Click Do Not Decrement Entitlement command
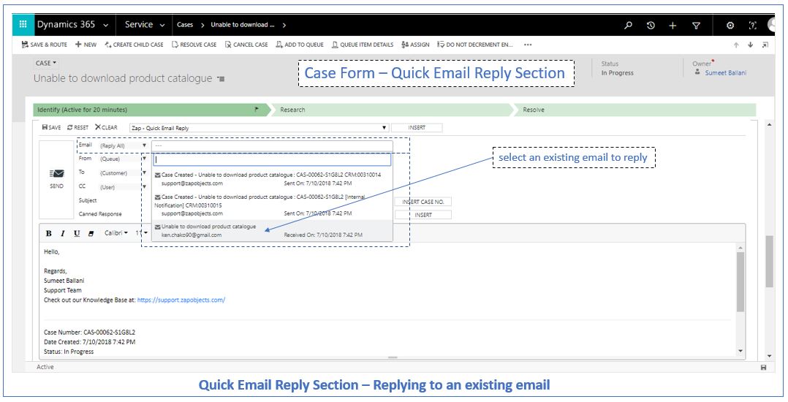Image resolution: width=788 pixels, height=402 pixels. click(475, 45)
